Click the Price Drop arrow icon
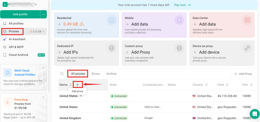 coord(8,102)
